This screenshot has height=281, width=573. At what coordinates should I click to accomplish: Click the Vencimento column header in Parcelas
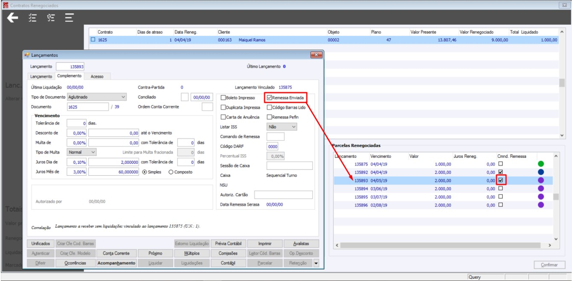coord(381,156)
